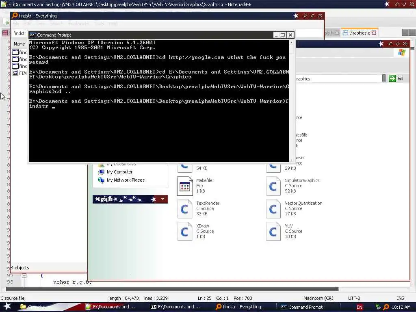Viewport: 416px width, 312px height.
Task: Click the green Go arrow icon in Explorer
Action: coord(392,78)
